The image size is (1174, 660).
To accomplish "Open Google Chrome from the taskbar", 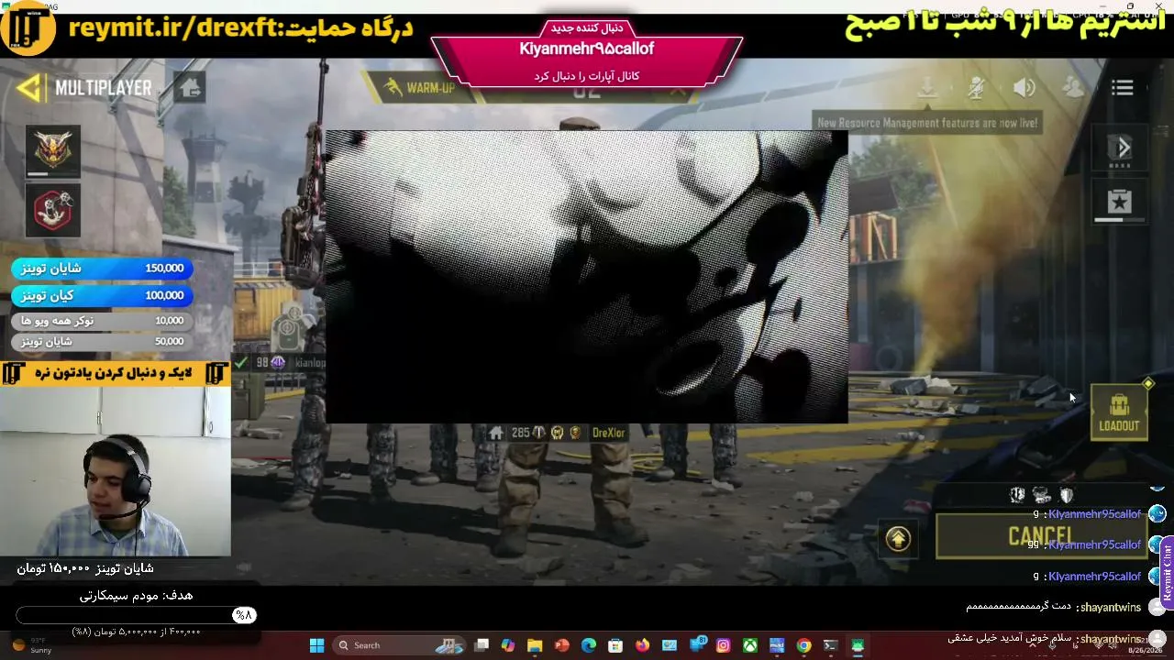I will coord(804,645).
